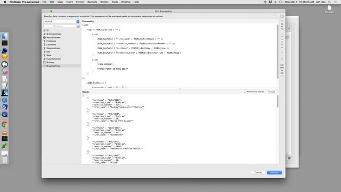Open Safari from the Dock

click(4, 100)
